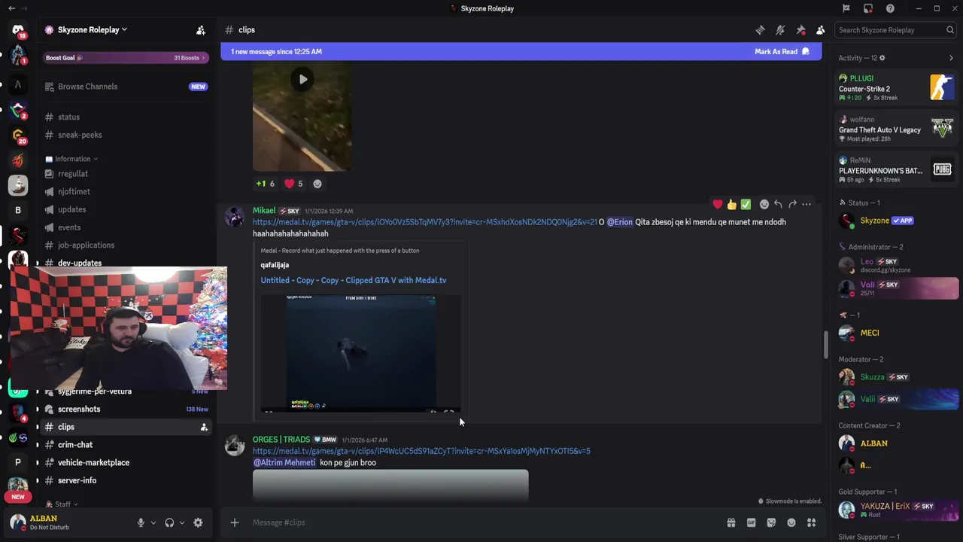Image resolution: width=963 pixels, height=542 pixels.
Task: Create invite icon on clips channel
Action: pos(203,427)
